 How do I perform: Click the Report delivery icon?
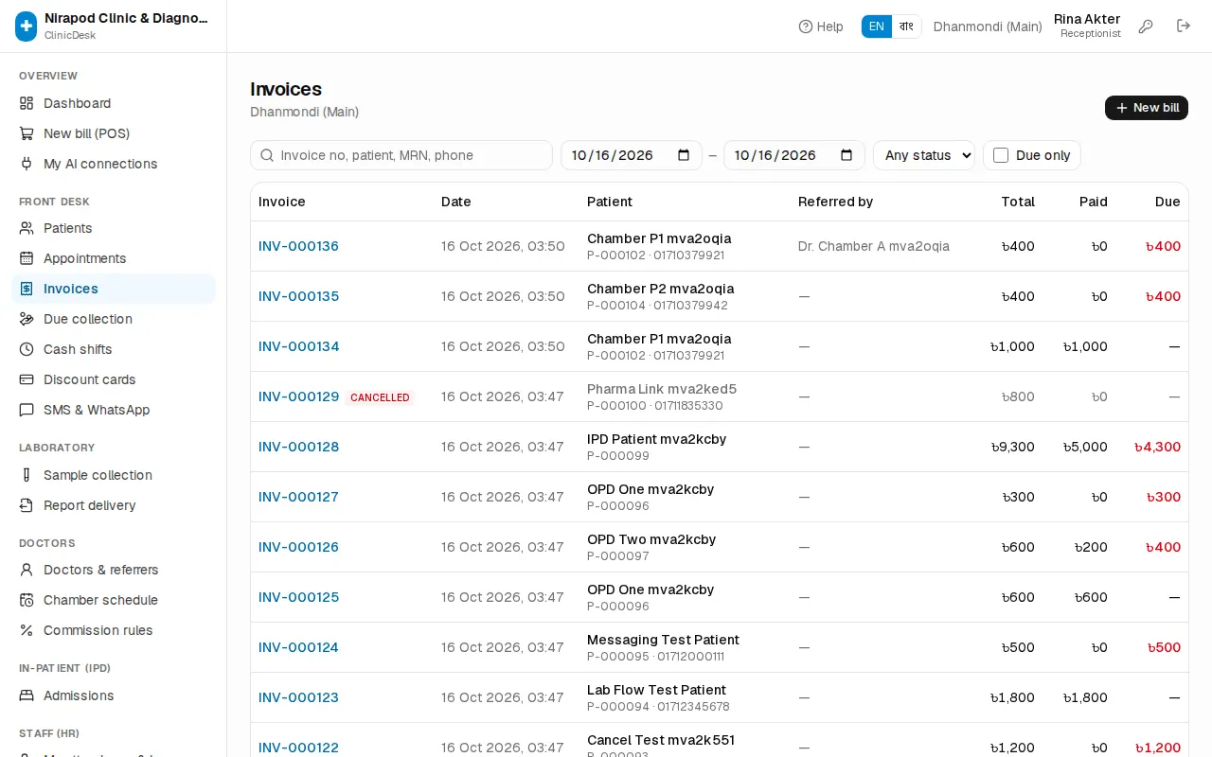click(27, 505)
